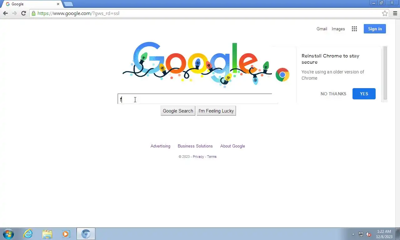
Task: Click the green padlock security icon
Action: pos(33,13)
